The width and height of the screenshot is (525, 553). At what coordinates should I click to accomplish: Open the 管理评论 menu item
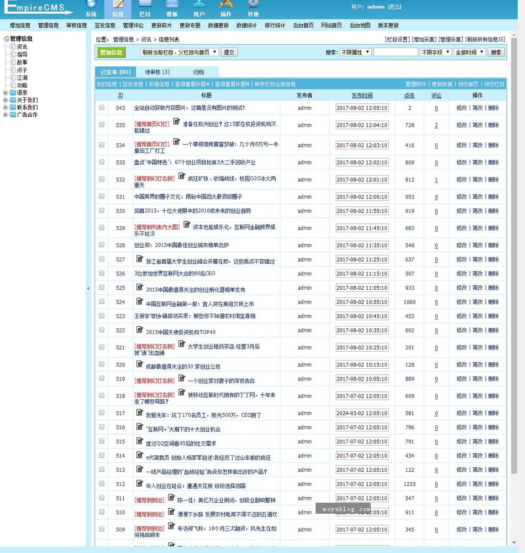[133, 25]
